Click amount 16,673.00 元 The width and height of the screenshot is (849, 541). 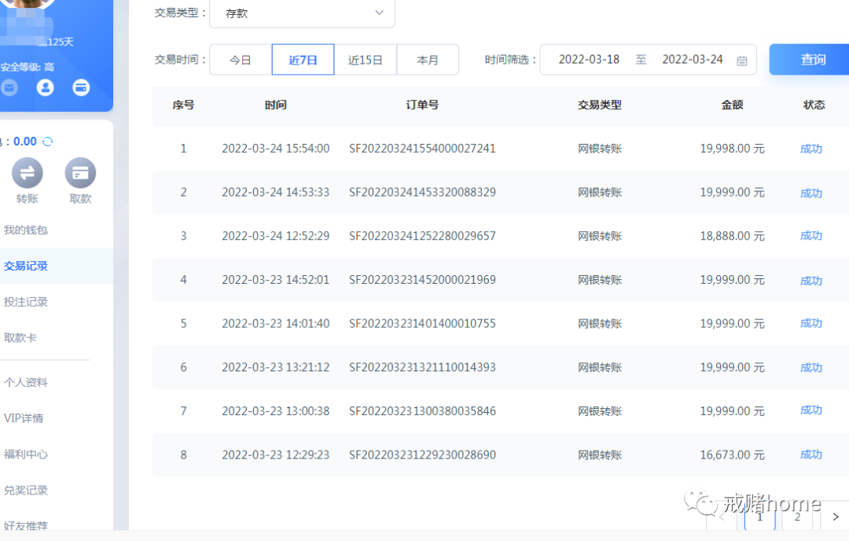coord(732,455)
